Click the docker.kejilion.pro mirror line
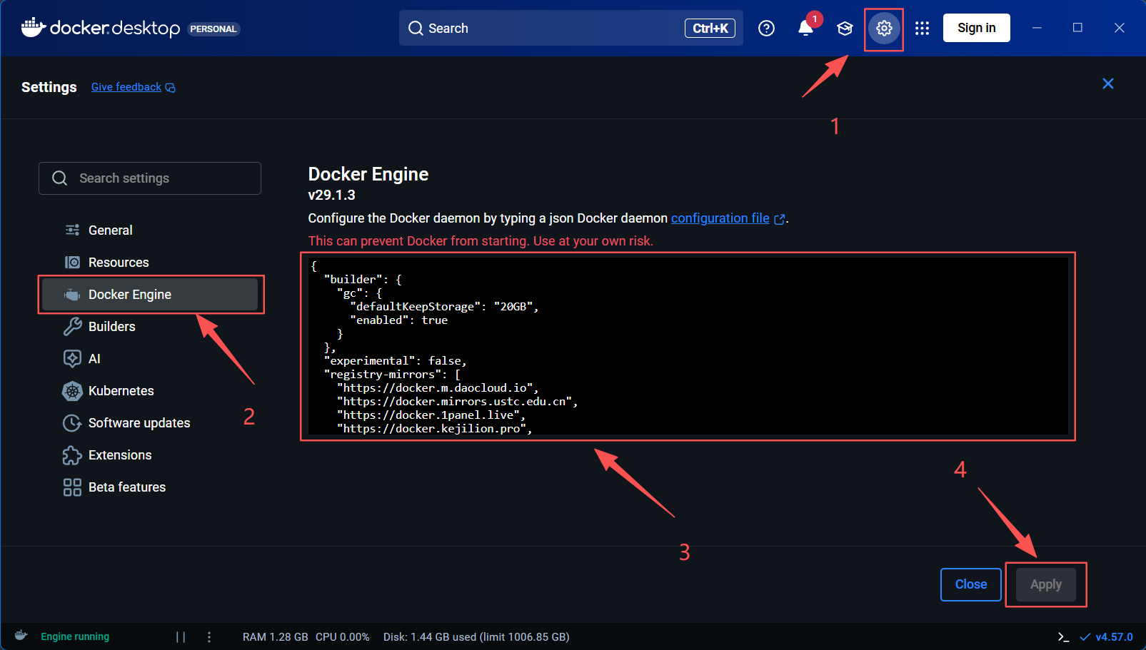The height and width of the screenshot is (650, 1146). (434, 429)
